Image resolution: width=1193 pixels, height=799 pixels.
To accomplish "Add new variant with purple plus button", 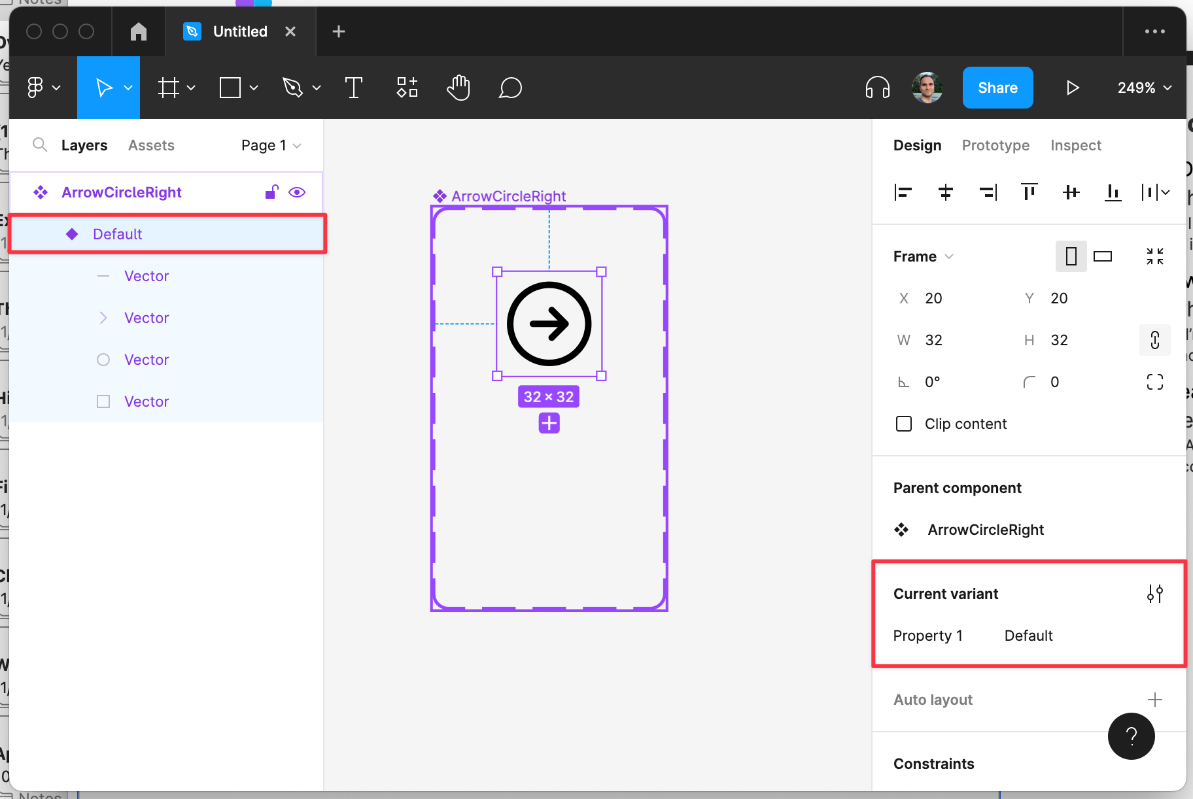I will coord(549,423).
